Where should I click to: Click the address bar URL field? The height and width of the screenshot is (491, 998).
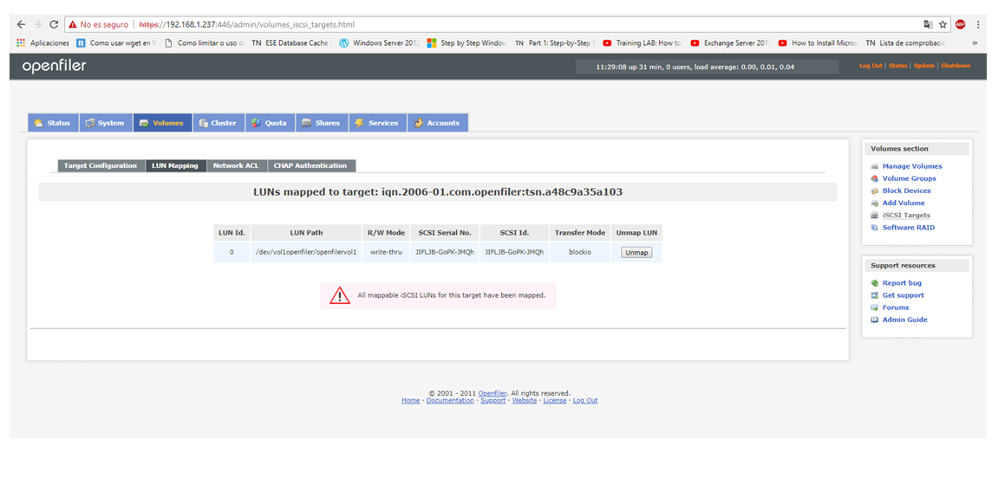click(509, 25)
